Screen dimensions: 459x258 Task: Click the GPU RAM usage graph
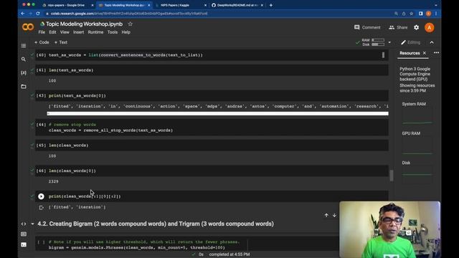pos(417,145)
